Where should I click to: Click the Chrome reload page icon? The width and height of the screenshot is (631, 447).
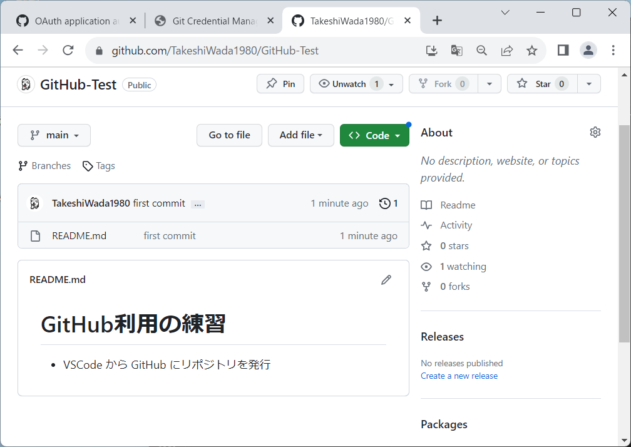[68, 51]
